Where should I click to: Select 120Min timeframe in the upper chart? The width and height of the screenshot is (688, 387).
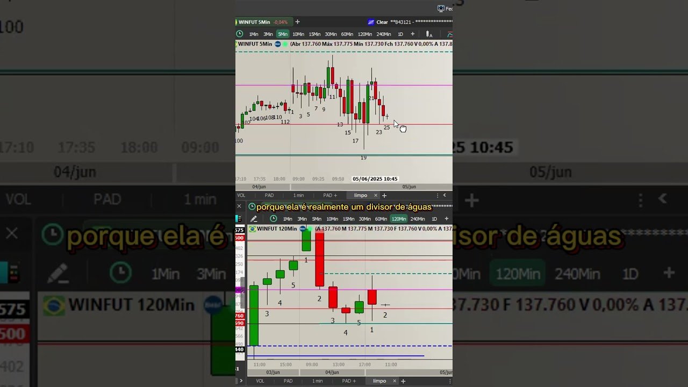tap(365, 34)
